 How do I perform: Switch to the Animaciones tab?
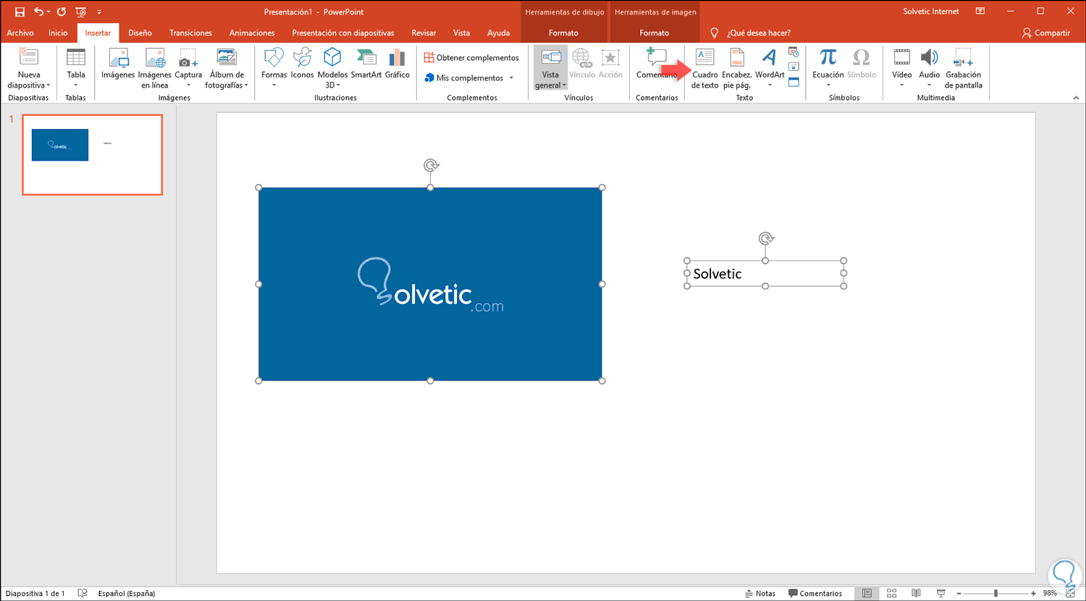click(252, 33)
